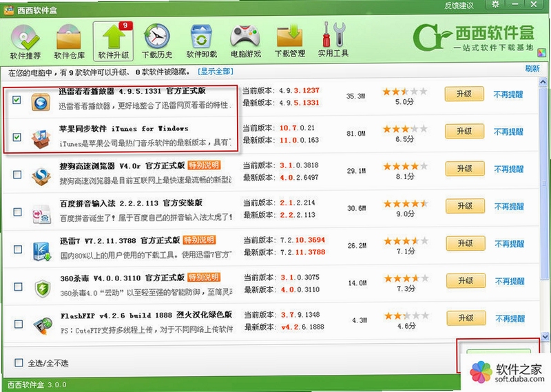551x392 pixels.
Task: Select the 百度拼音输入法 2.2.2.113 title
Action: (131, 203)
